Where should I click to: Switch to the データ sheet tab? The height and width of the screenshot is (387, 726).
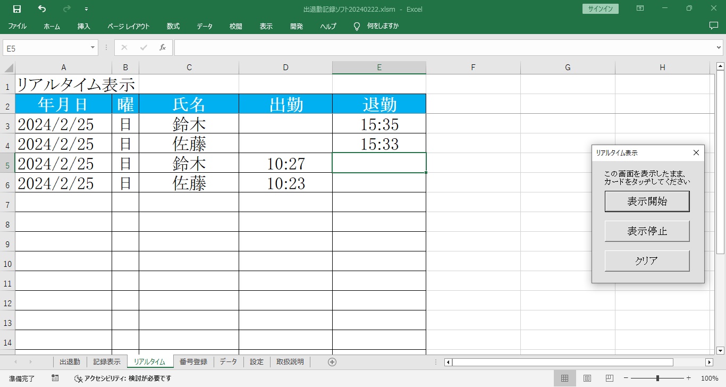pyautogui.click(x=229, y=362)
